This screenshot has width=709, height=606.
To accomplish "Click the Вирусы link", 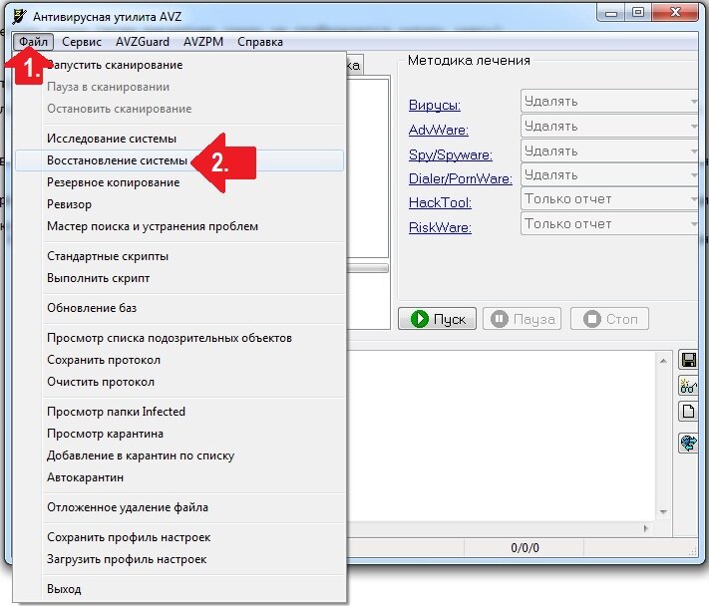I will point(435,105).
